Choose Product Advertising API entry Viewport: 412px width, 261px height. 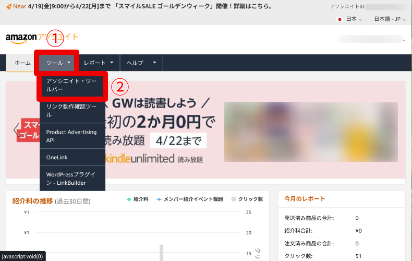(x=72, y=136)
